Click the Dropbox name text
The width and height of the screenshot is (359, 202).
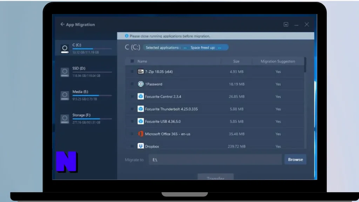[x=152, y=146]
